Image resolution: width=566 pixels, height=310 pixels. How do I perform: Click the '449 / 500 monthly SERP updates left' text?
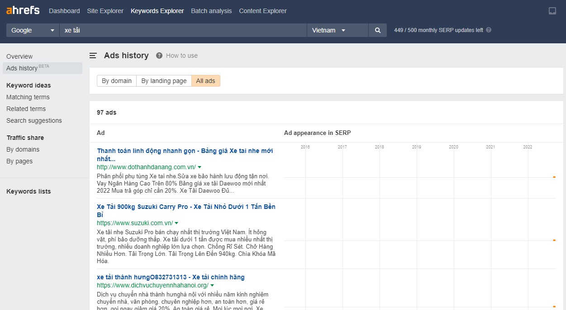pyautogui.click(x=438, y=30)
